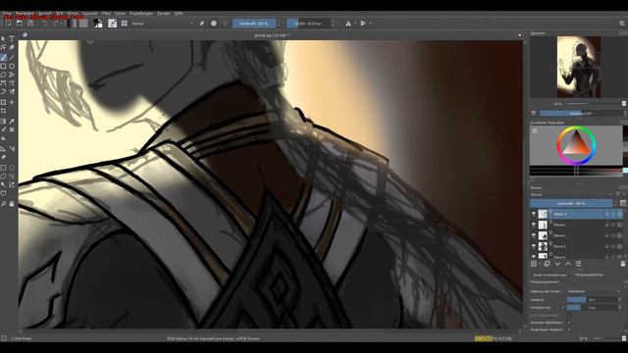Image resolution: width=628 pixels, height=353 pixels.
Task: Toggle visibility of third layer in list
Action: pos(534,235)
